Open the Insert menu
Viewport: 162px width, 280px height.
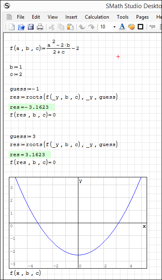[x=72, y=17]
